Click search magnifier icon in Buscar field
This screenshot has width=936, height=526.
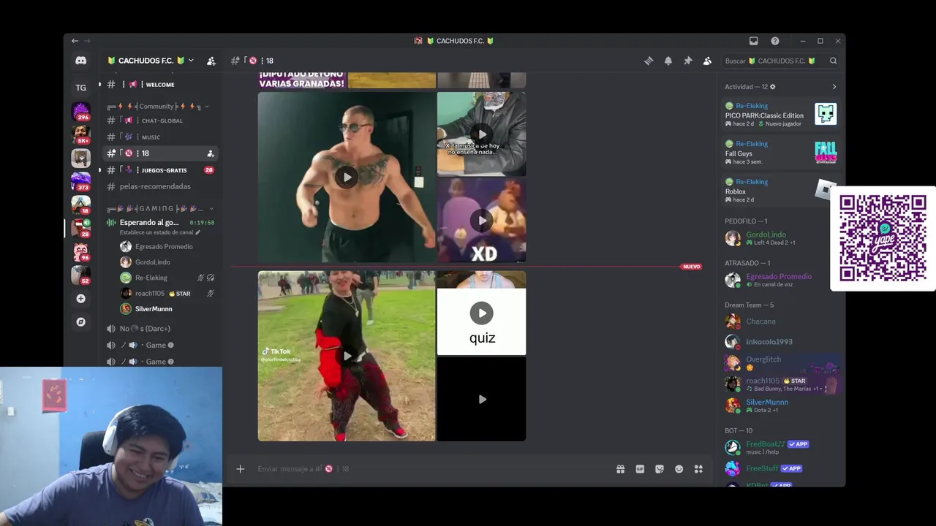pyautogui.click(x=833, y=61)
